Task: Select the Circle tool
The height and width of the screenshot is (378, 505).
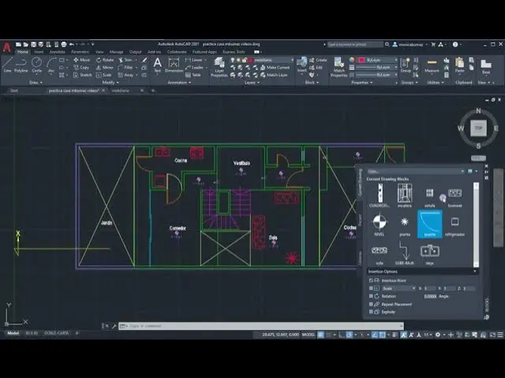Action: [37, 65]
